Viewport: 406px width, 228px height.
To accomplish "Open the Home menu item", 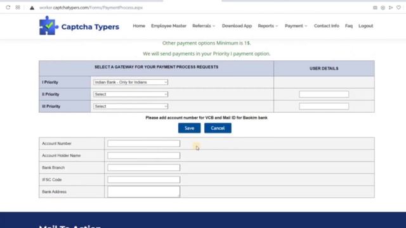I will tap(139, 26).
